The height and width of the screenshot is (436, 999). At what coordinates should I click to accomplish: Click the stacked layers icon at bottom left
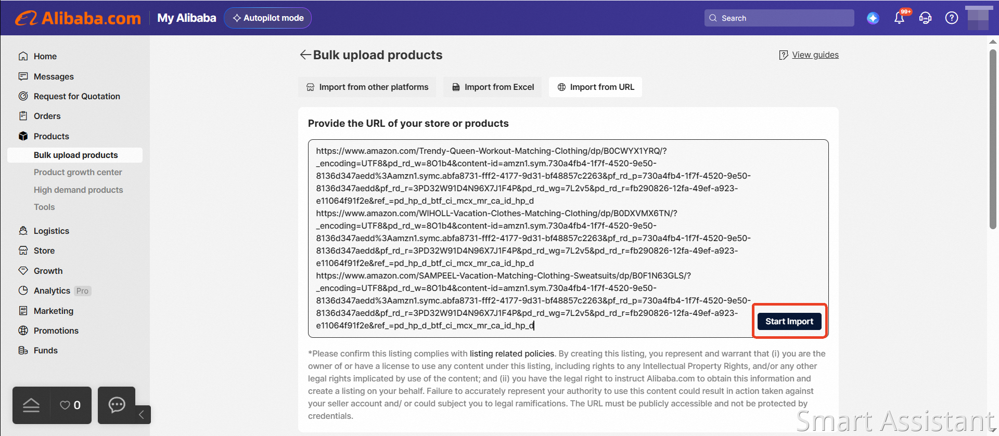coord(31,405)
